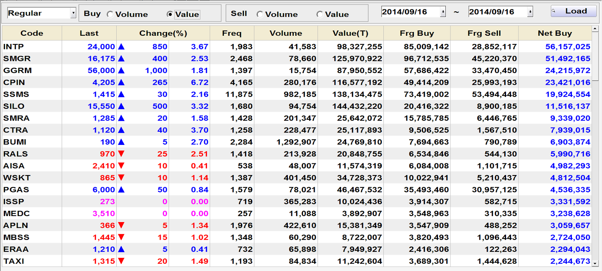
Task: Select the PGAS stock code
Action: [16, 190]
